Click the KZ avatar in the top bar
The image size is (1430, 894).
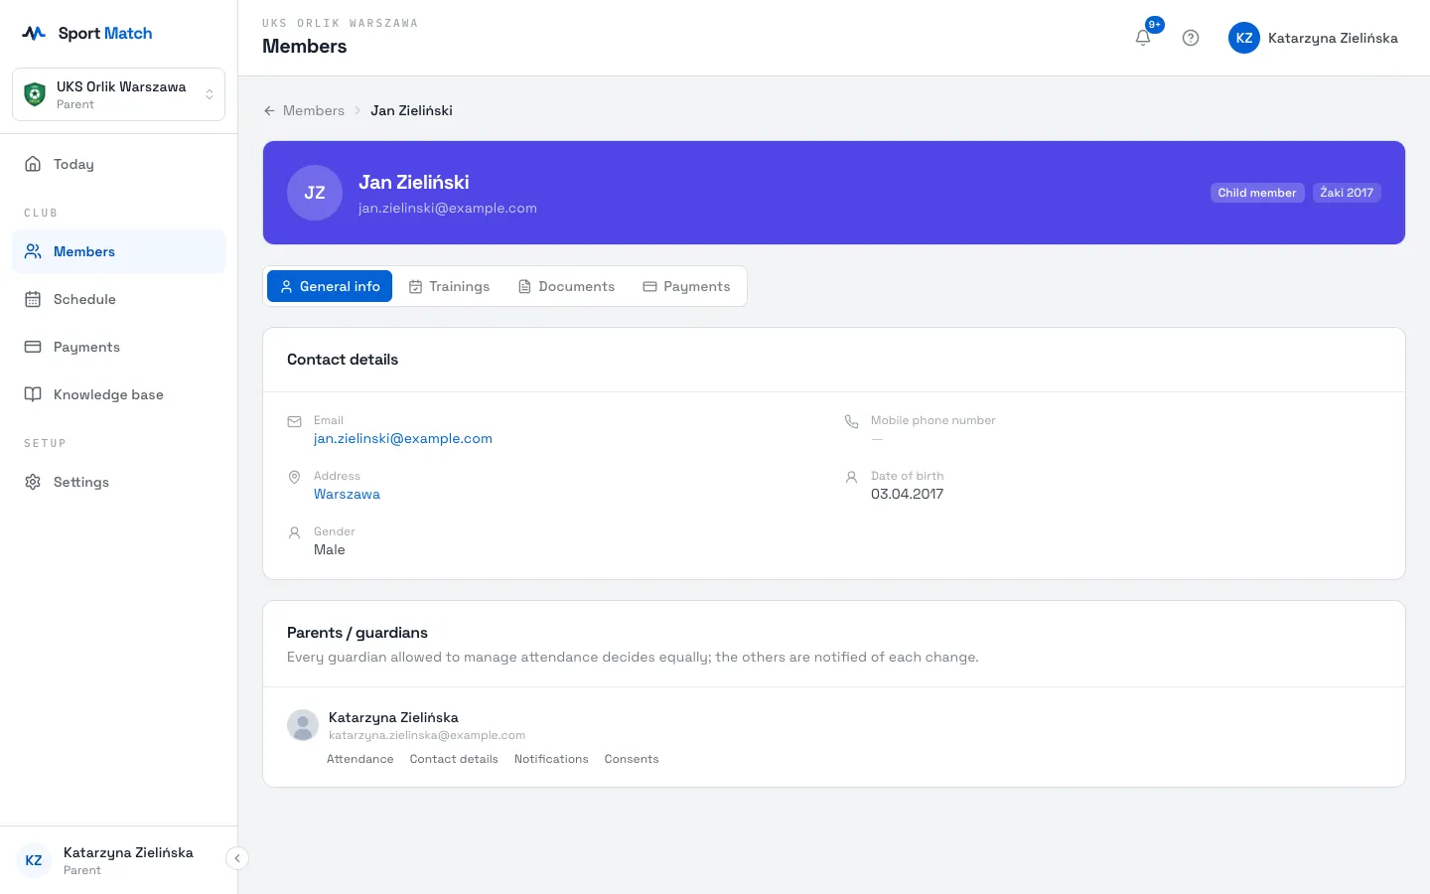pyautogui.click(x=1244, y=38)
